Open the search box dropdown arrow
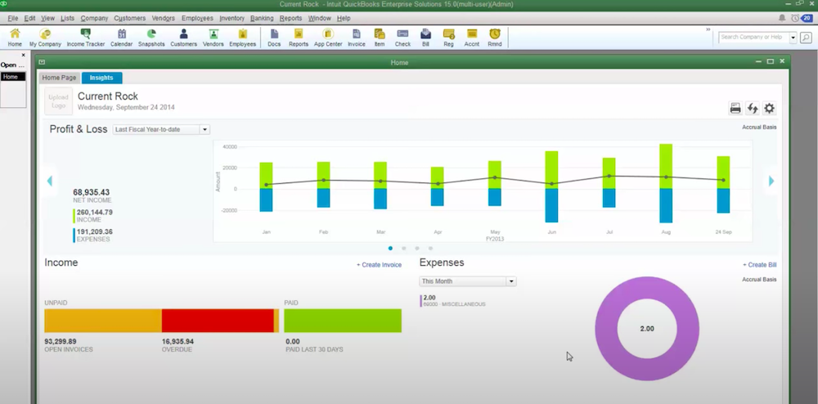Image resolution: width=818 pixels, height=404 pixels. coord(793,38)
